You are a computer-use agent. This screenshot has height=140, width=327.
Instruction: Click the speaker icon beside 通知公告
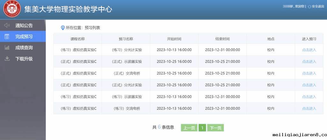[7, 25]
